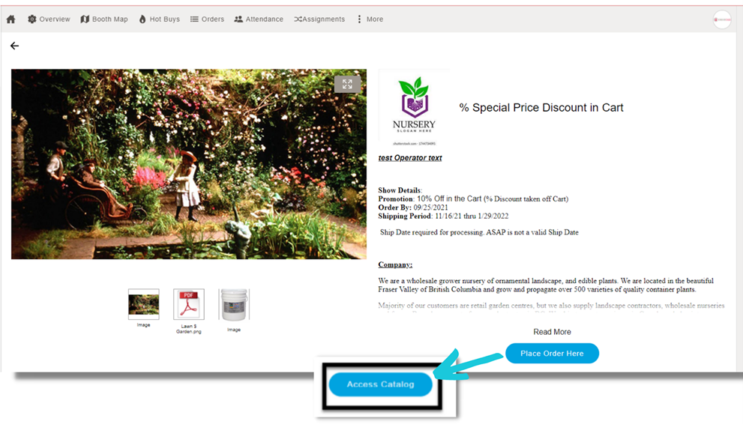This screenshot has height=424, width=743.
Task: Click the Access Catalog button
Action: click(x=381, y=384)
